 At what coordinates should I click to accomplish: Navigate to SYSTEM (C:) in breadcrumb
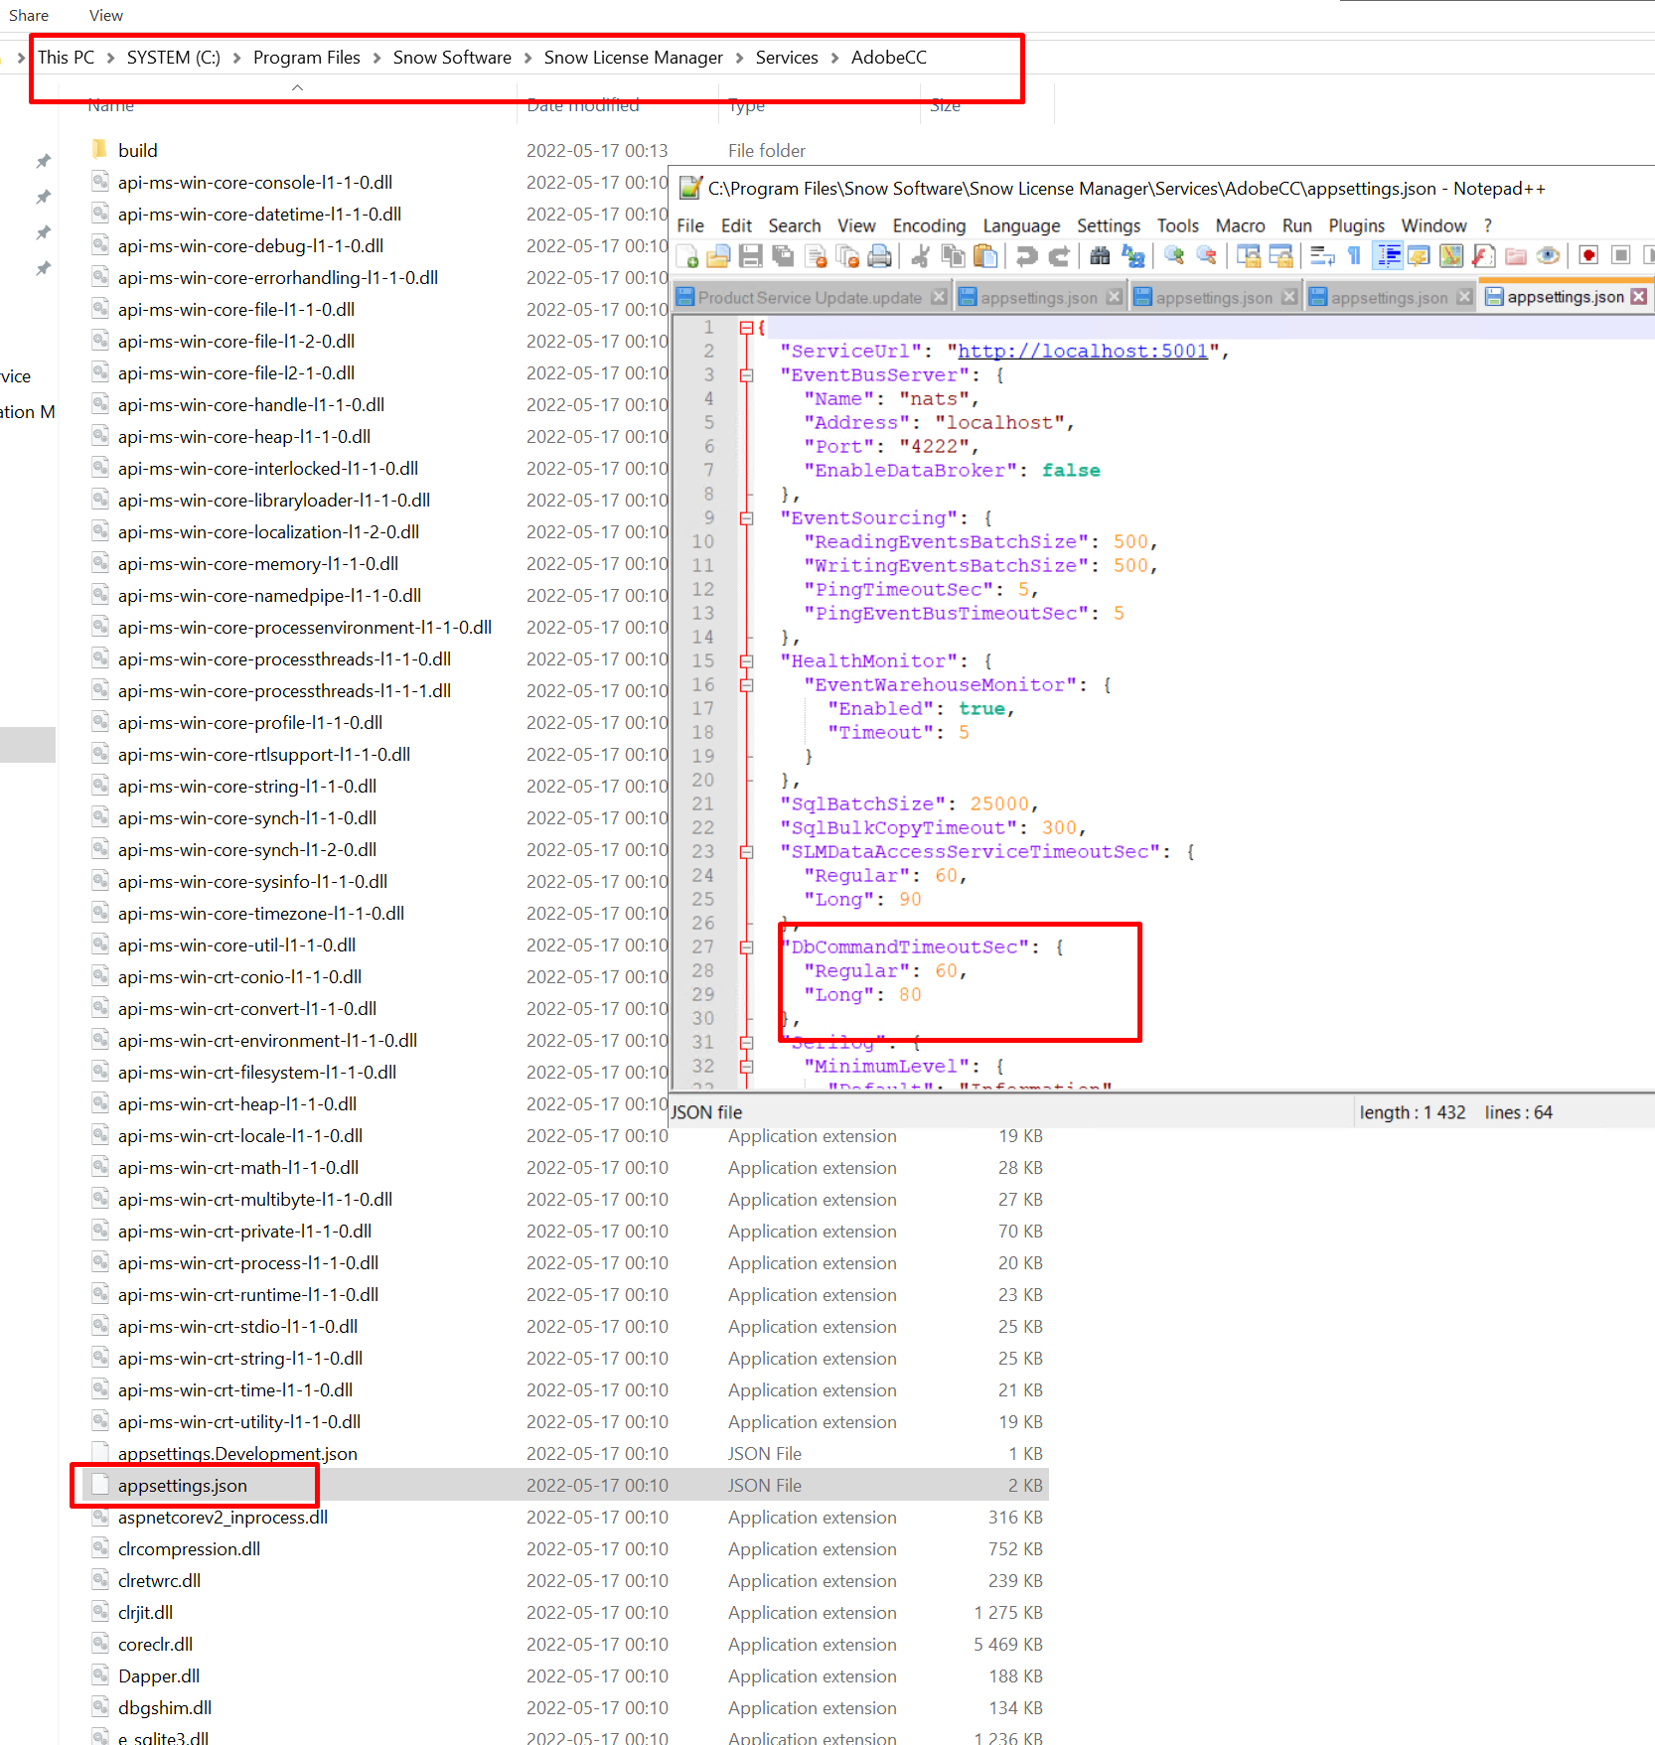coord(174,58)
